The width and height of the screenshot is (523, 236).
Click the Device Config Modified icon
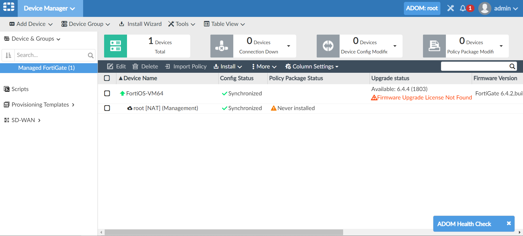point(328,46)
